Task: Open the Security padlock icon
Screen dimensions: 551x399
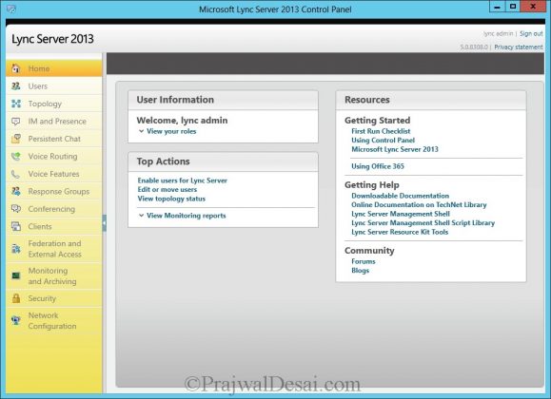Action: click(16, 298)
